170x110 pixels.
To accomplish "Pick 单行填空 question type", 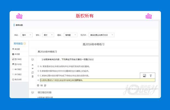I will (x=17, y=69).
